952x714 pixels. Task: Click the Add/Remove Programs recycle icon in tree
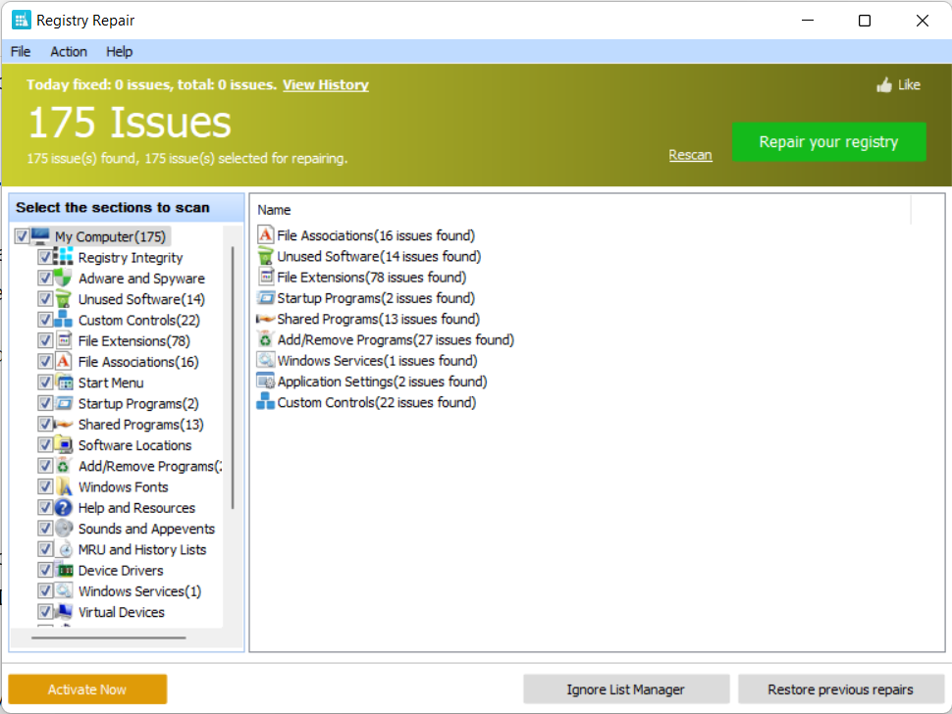(x=63, y=466)
